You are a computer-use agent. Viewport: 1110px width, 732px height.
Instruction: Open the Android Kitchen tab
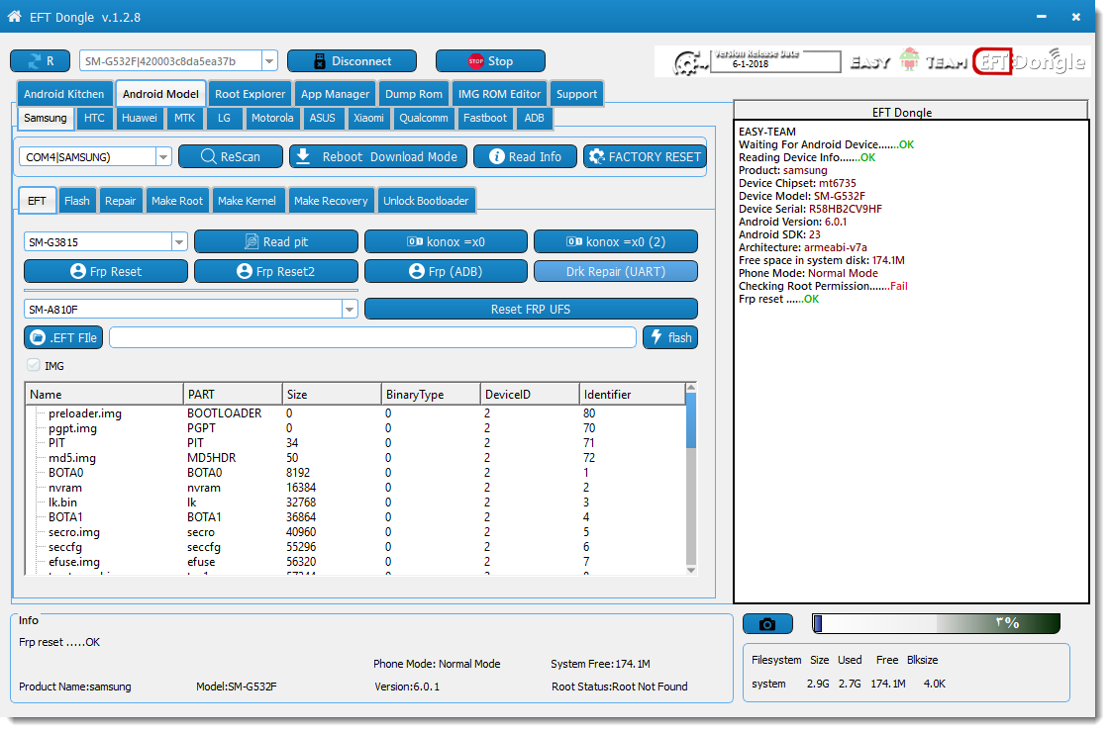click(x=63, y=94)
